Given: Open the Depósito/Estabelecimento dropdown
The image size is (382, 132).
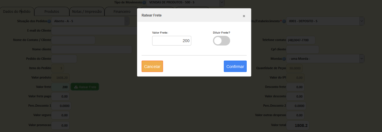Looking at the screenshot, I should coord(362,21).
